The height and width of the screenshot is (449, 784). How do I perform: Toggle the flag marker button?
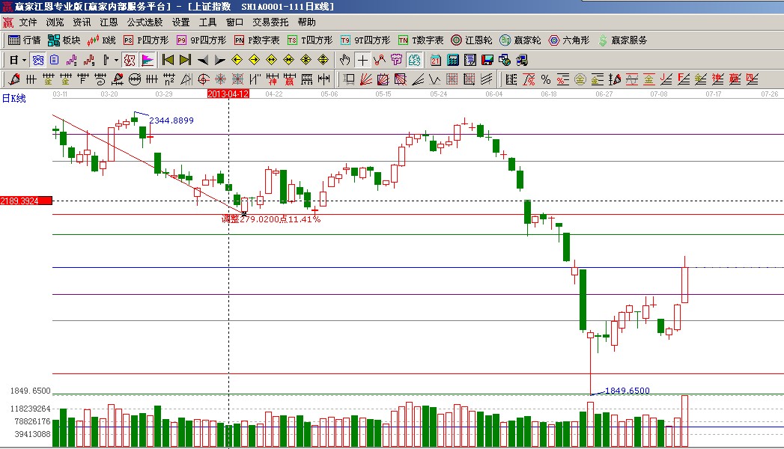147,60
